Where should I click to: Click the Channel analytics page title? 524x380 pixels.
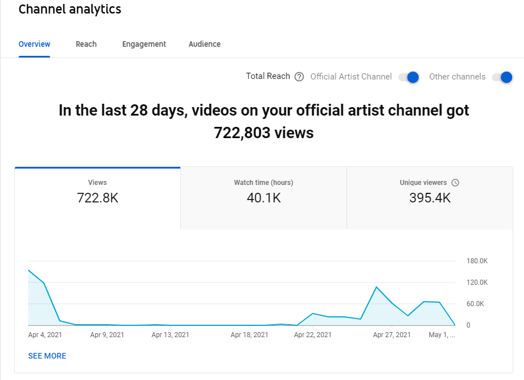tap(70, 10)
